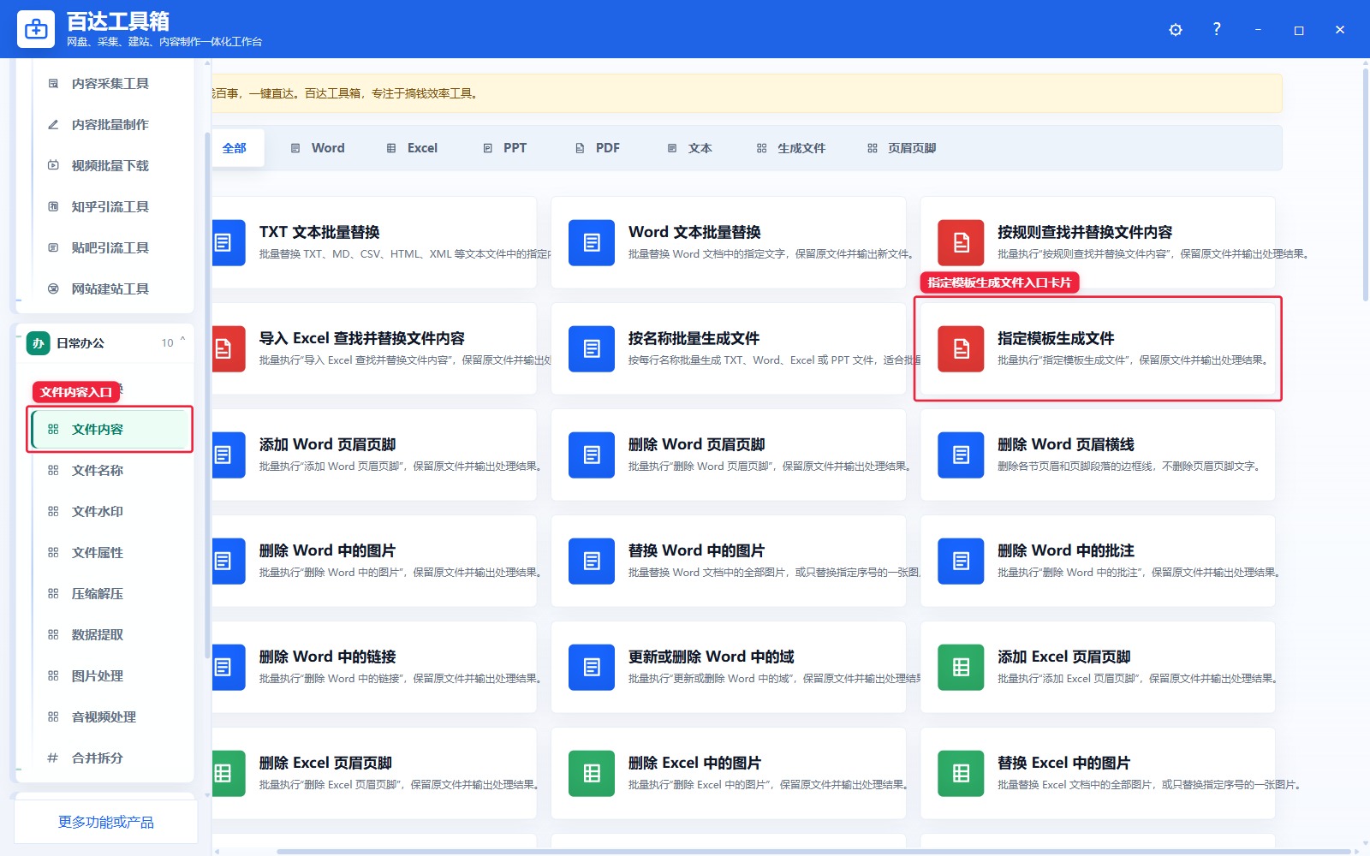1370x856 pixels.
Task: Collapse the 日常办公 group with its chevron
Action: [x=182, y=341]
